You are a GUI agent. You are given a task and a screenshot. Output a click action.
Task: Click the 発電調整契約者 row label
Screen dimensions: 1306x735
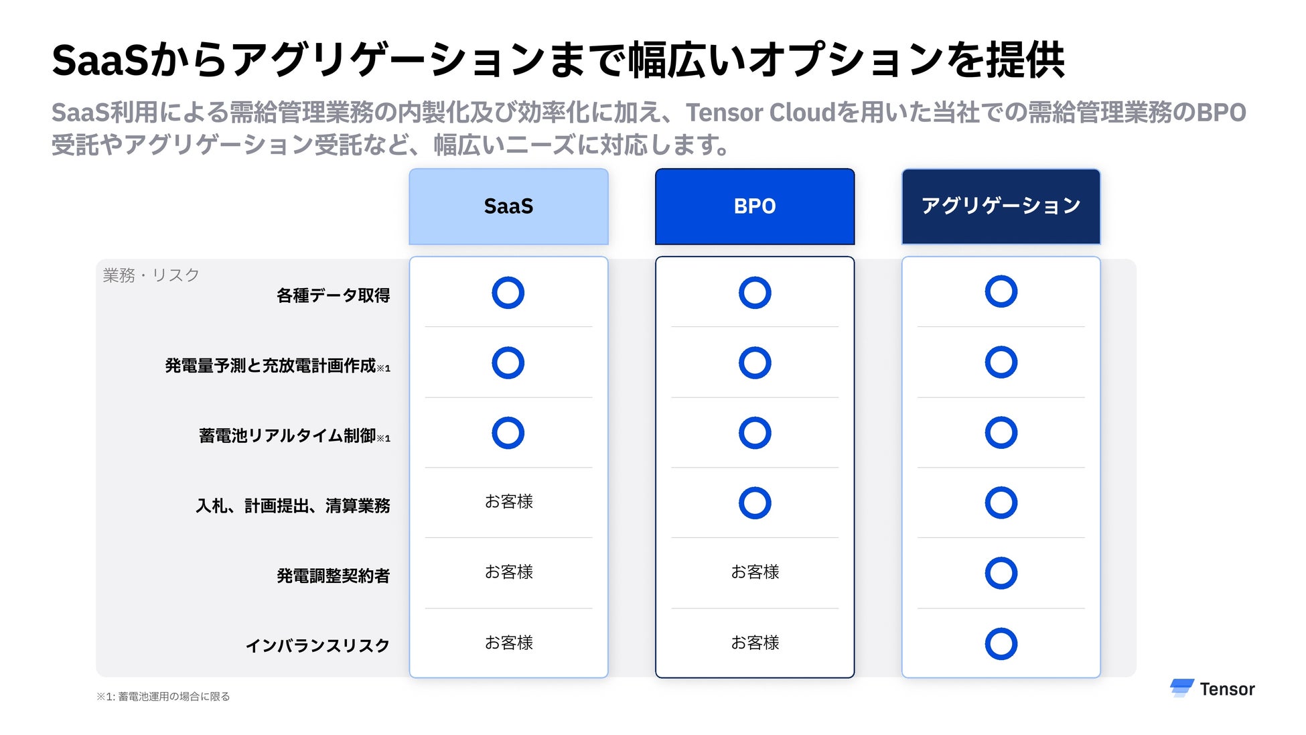coord(333,576)
